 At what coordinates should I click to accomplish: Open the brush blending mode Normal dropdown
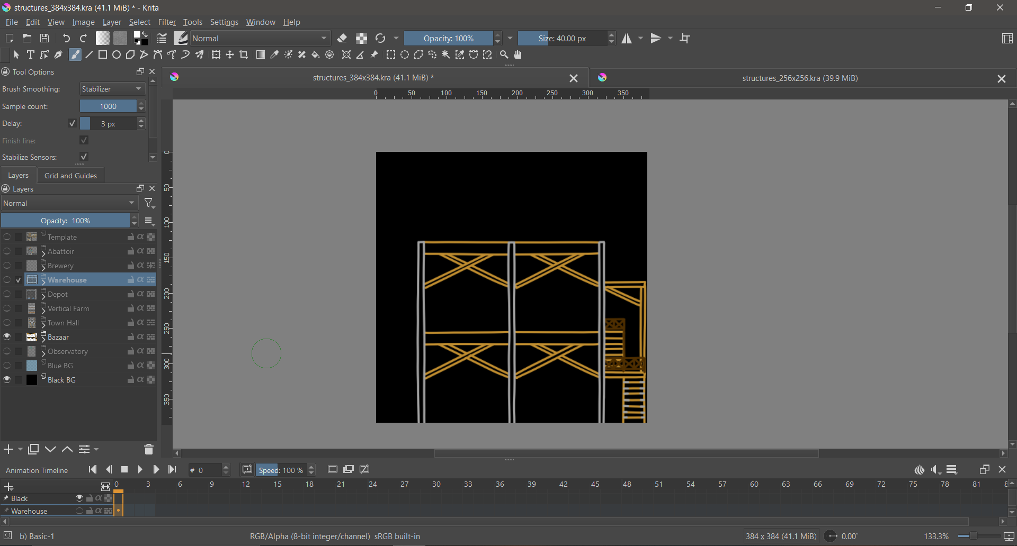260,39
